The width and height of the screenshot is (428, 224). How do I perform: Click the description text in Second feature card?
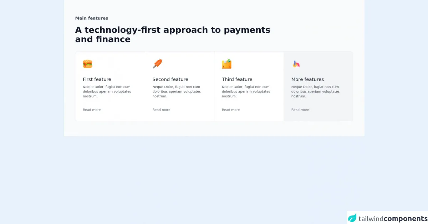pyautogui.click(x=177, y=91)
